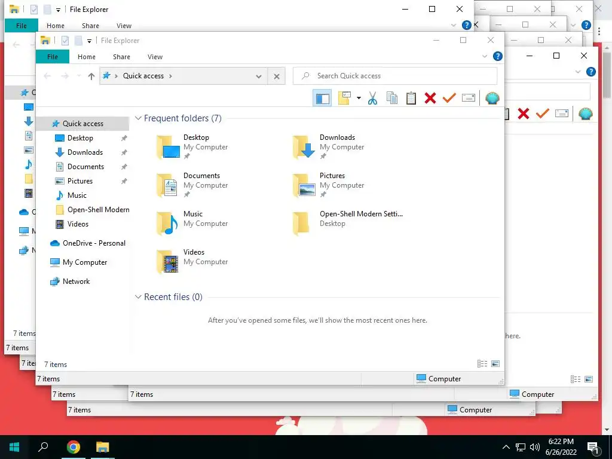Open the notification center icon
Viewport: 612px width, 459px height.
[x=593, y=447]
